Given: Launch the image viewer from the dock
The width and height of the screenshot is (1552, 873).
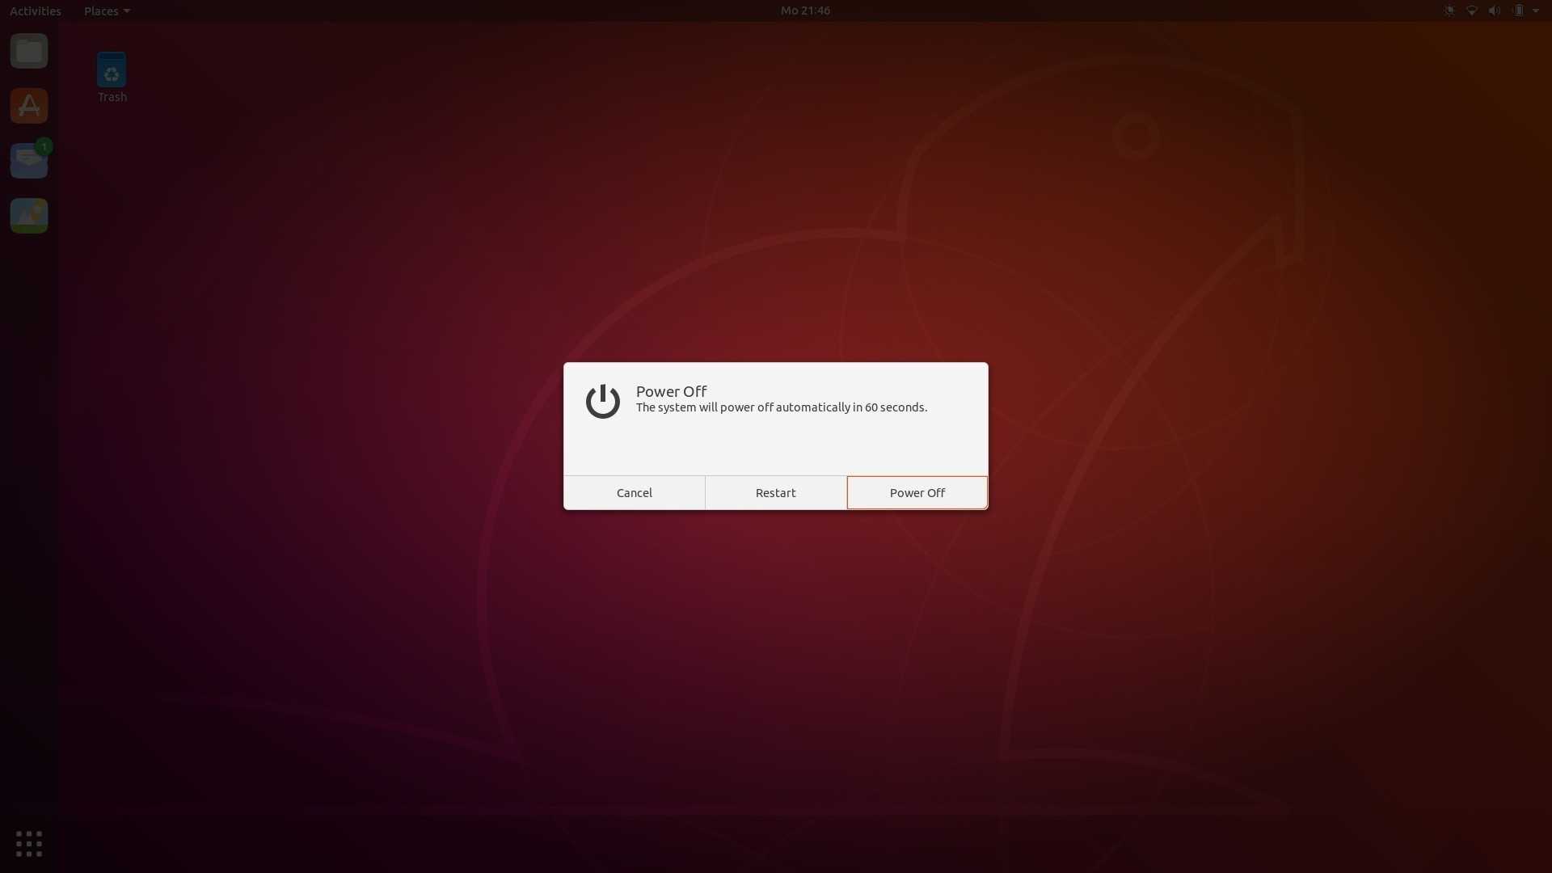Looking at the screenshot, I should tap(29, 216).
